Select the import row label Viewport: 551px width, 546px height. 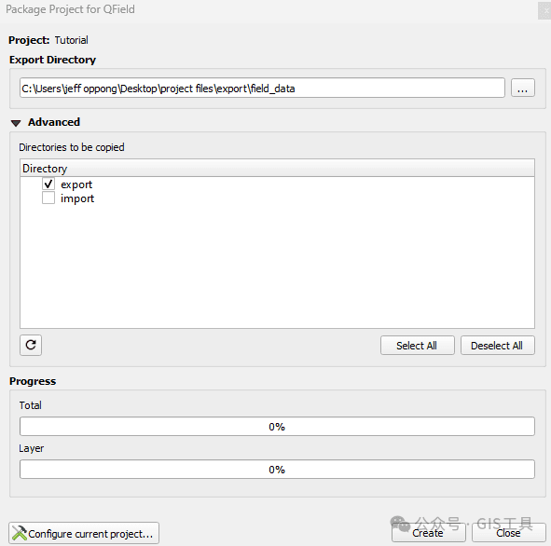click(x=77, y=198)
